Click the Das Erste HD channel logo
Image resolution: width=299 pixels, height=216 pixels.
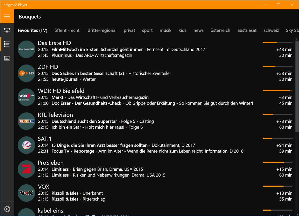coord(27,49)
